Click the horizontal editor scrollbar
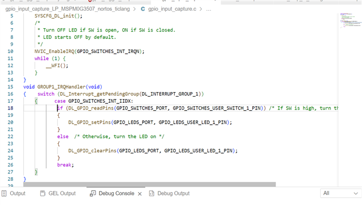 tap(149, 185)
